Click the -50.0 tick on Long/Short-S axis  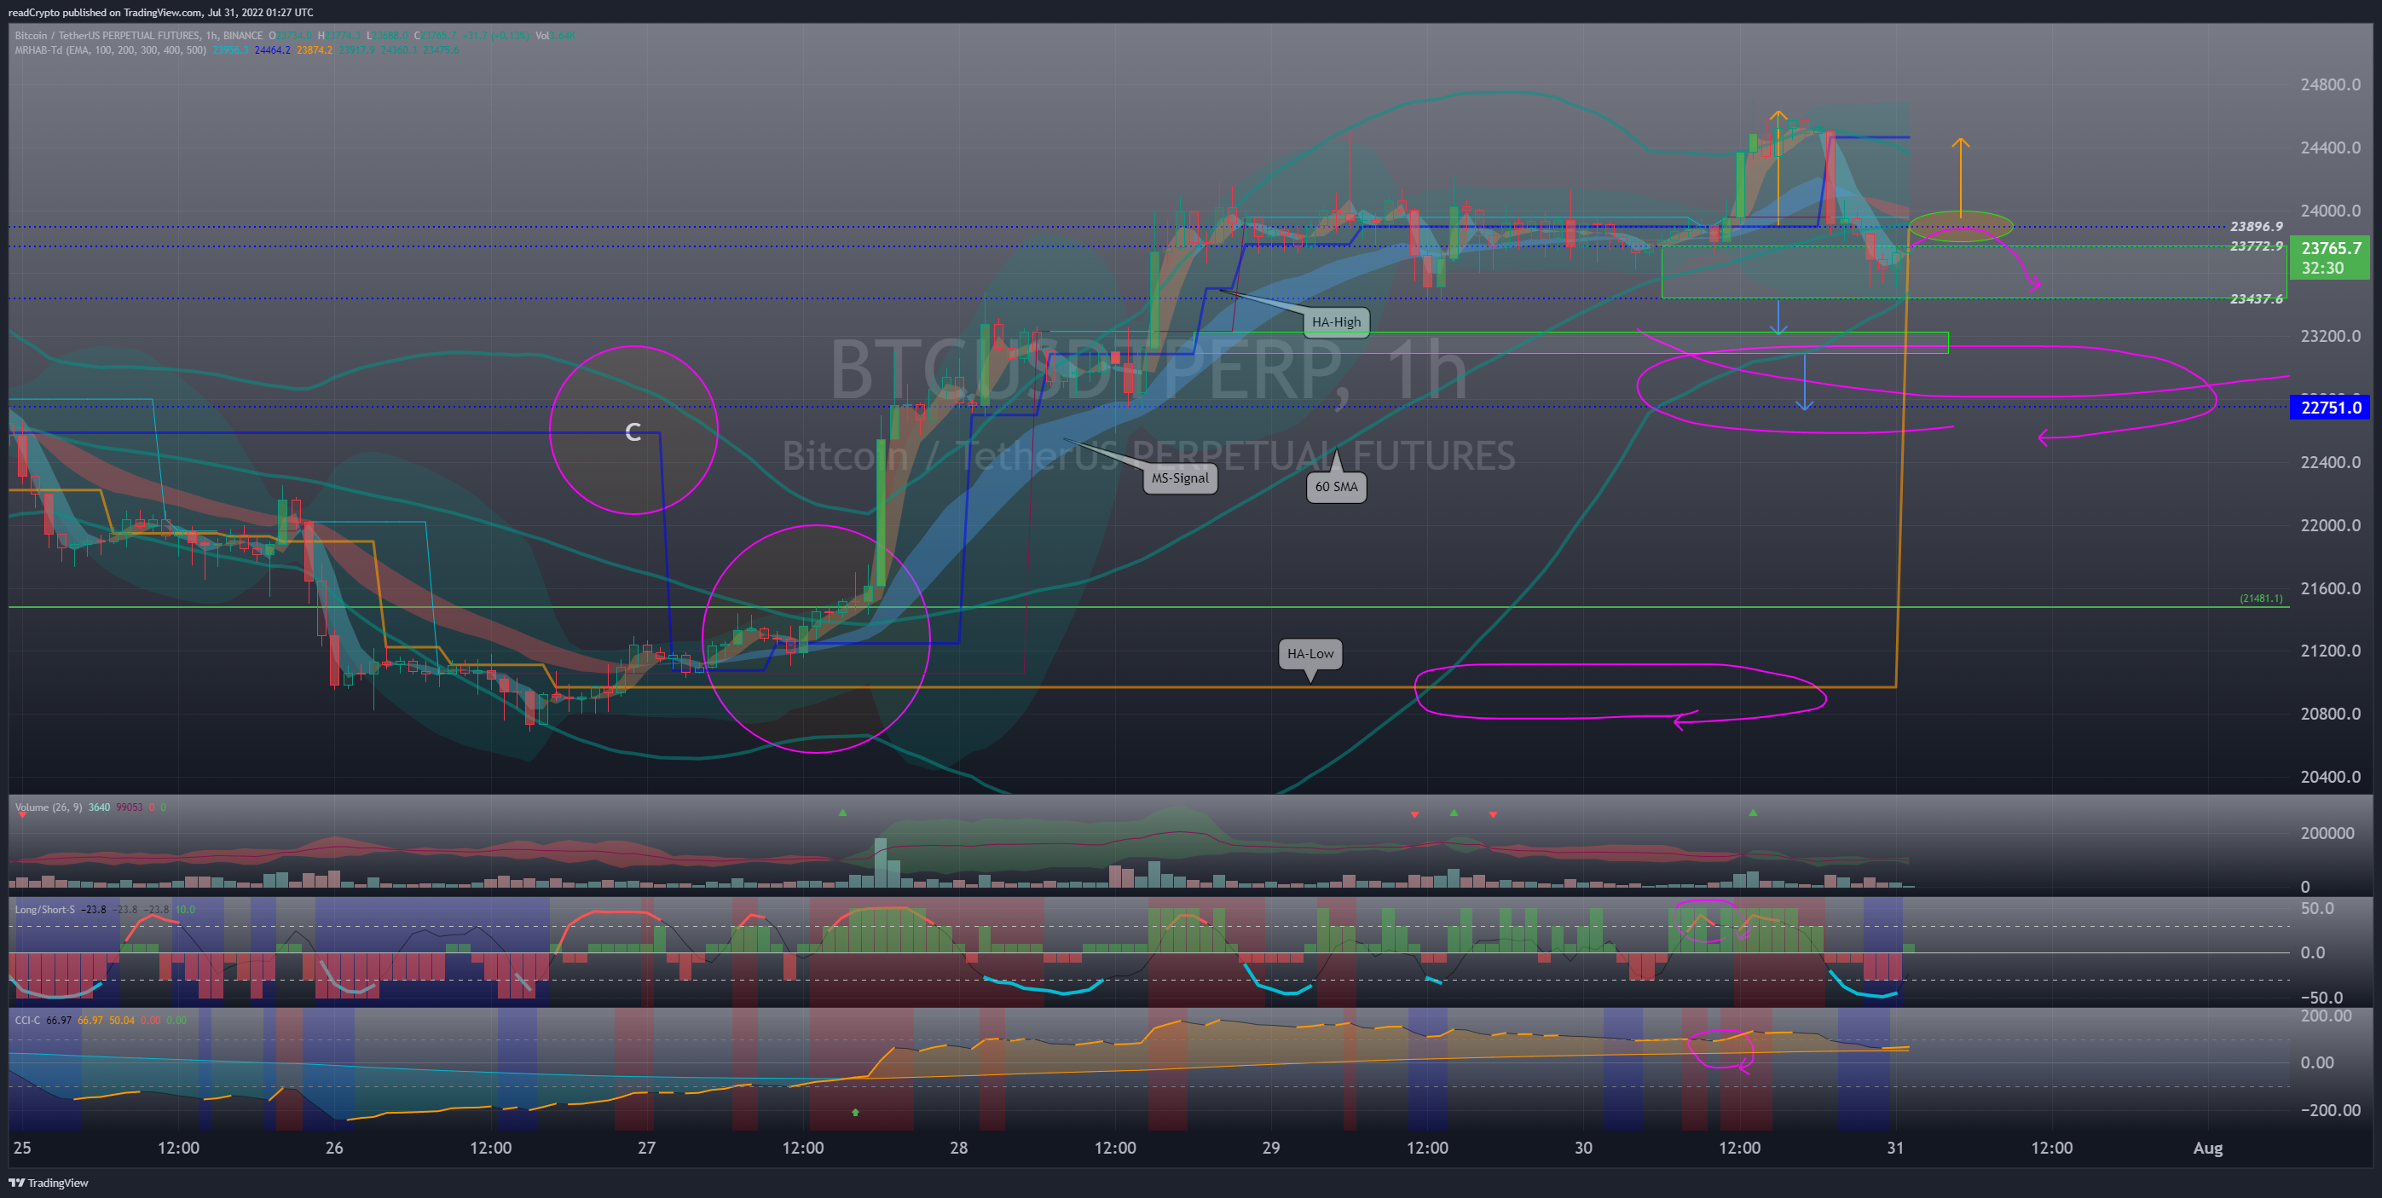pos(2321,998)
